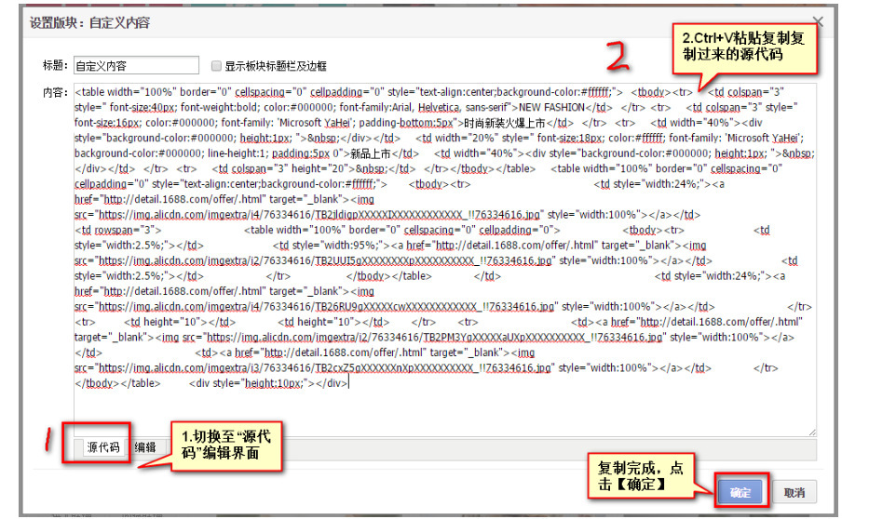Click the dialog title 设置版块：自定义内容

coord(89,23)
